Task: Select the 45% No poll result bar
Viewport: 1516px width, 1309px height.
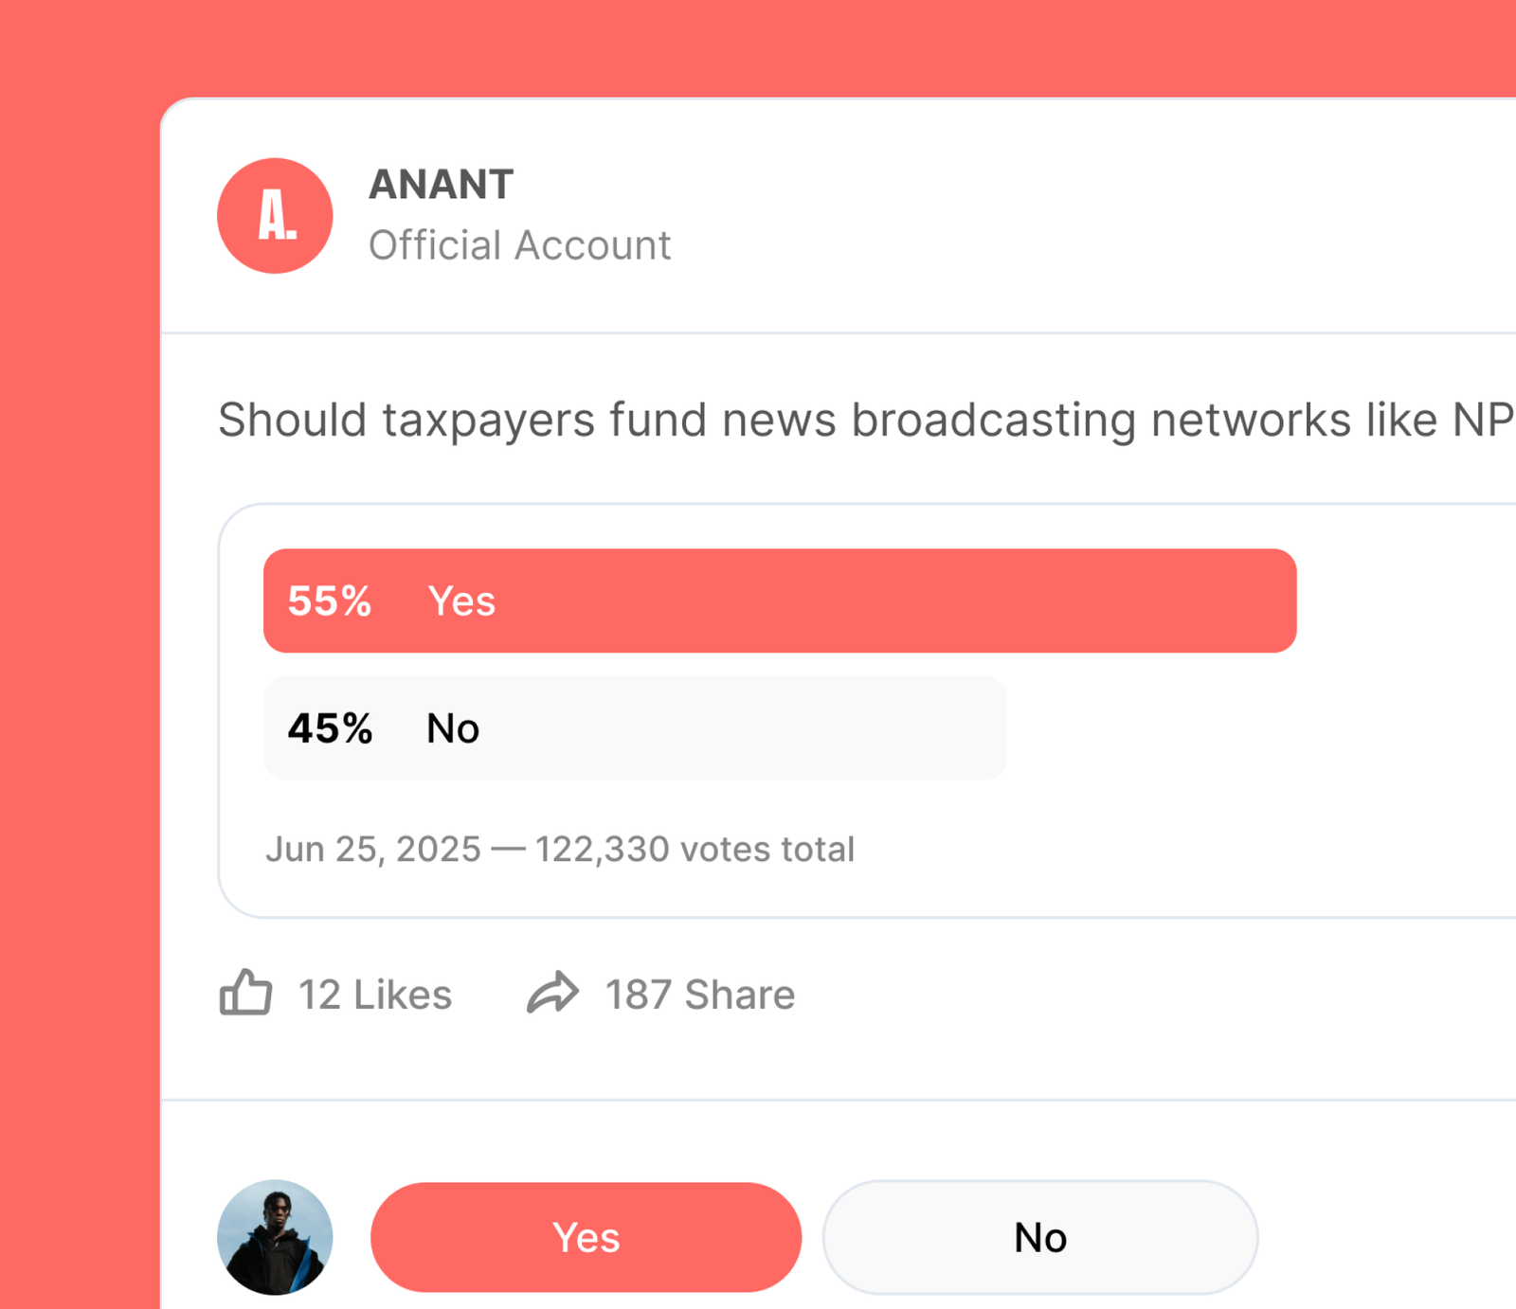Action: click(x=635, y=728)
